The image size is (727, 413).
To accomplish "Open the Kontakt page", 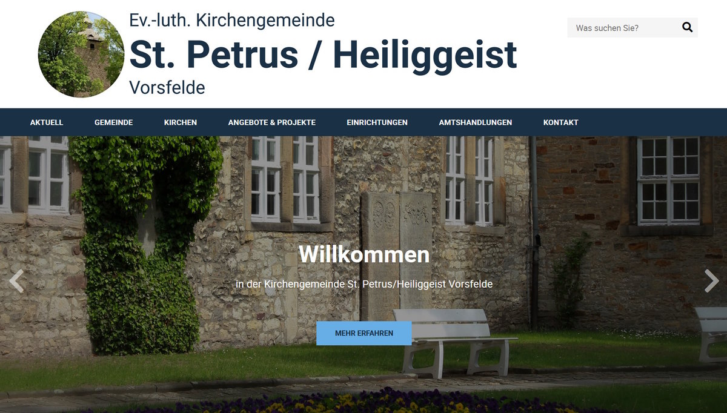I will click(x=561, y=122).
